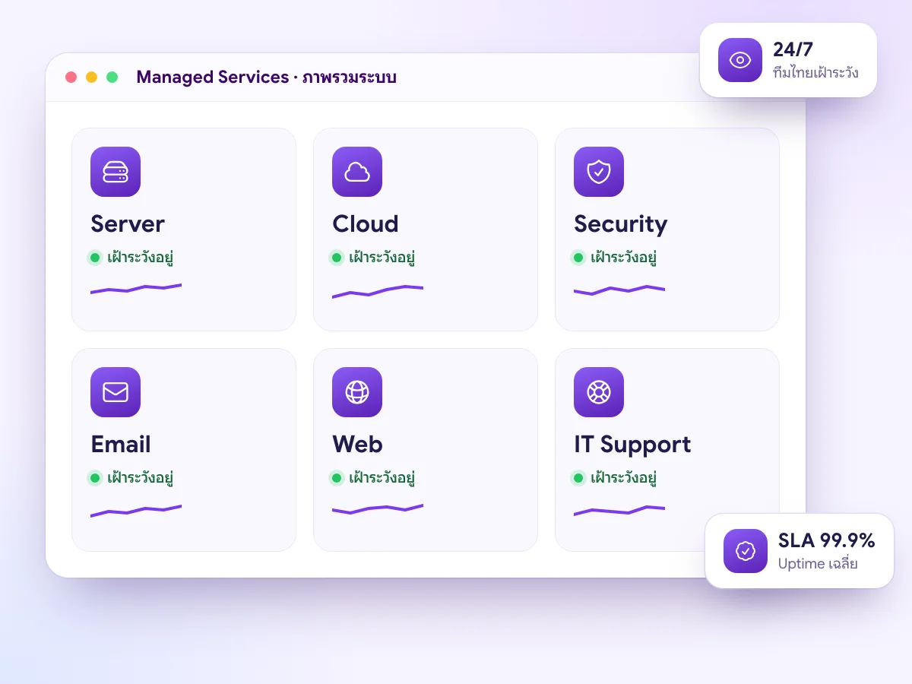Viewport: 912px width, 684px height.
Task: Click the 24/7 heading text
Action: point(793,49)
